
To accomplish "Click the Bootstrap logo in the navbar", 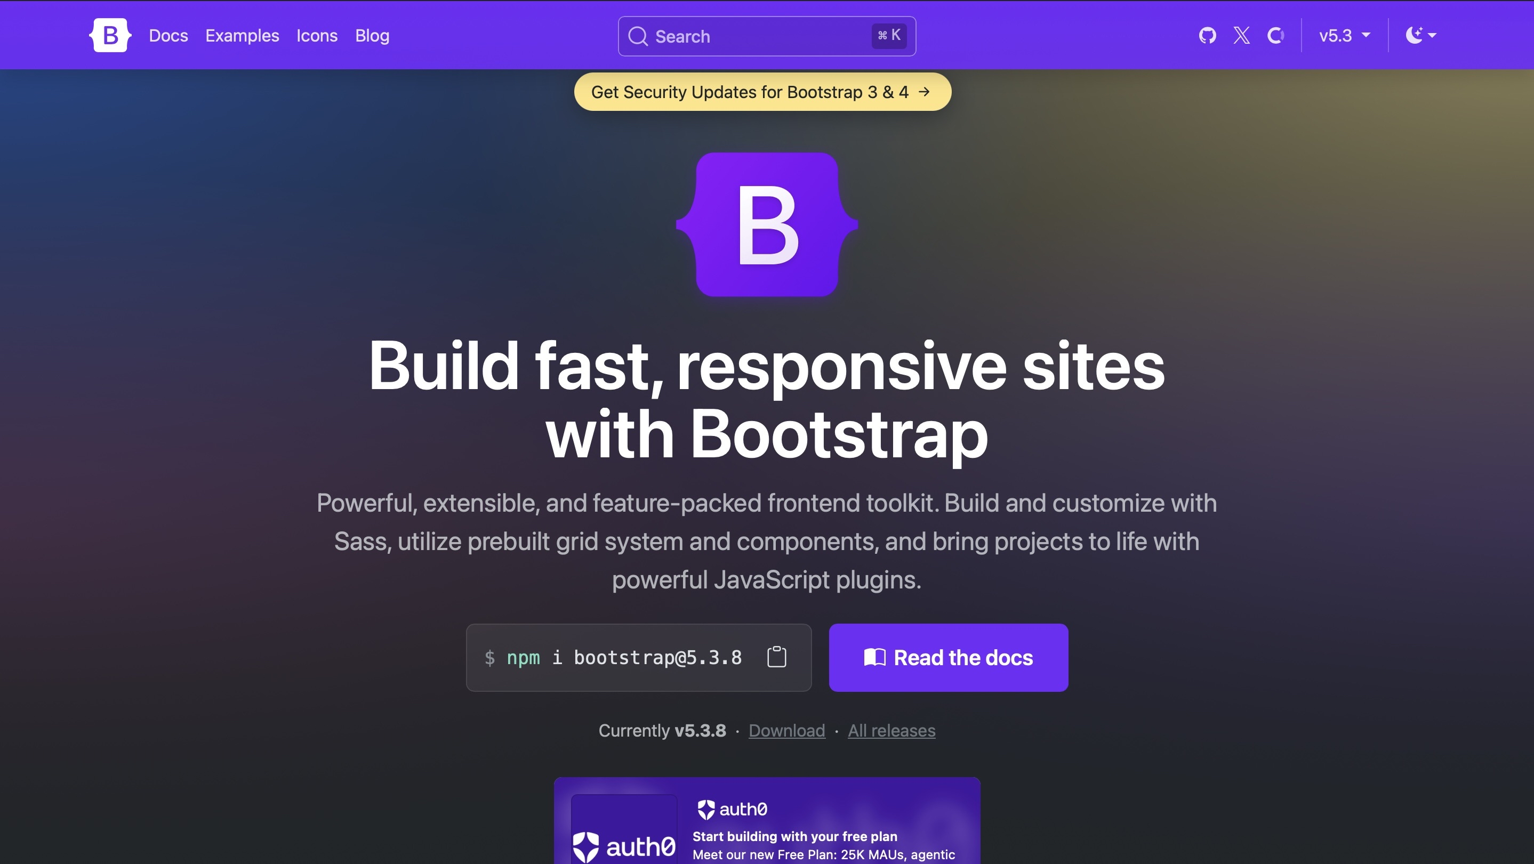I will point(110,35).
